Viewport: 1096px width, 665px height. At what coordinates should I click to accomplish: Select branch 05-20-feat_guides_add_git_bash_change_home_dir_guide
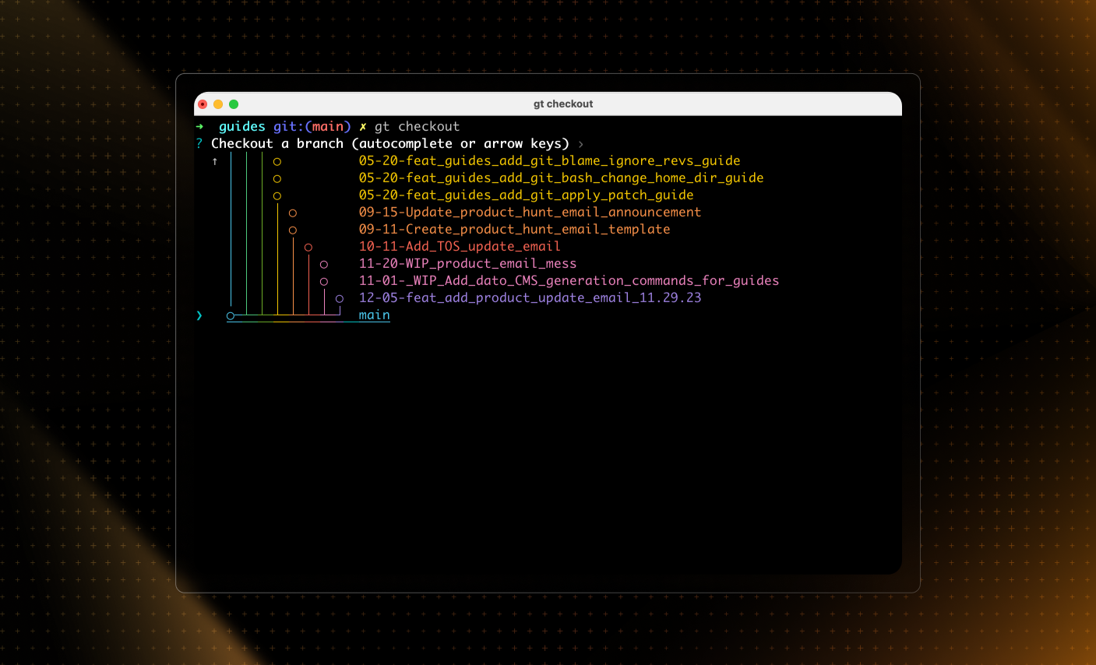pyautogui.click(x=561, y=178)
